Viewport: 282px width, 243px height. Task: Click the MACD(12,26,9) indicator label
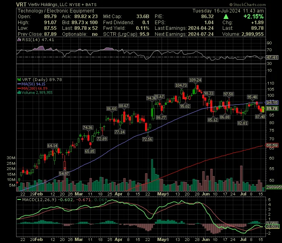39,199
